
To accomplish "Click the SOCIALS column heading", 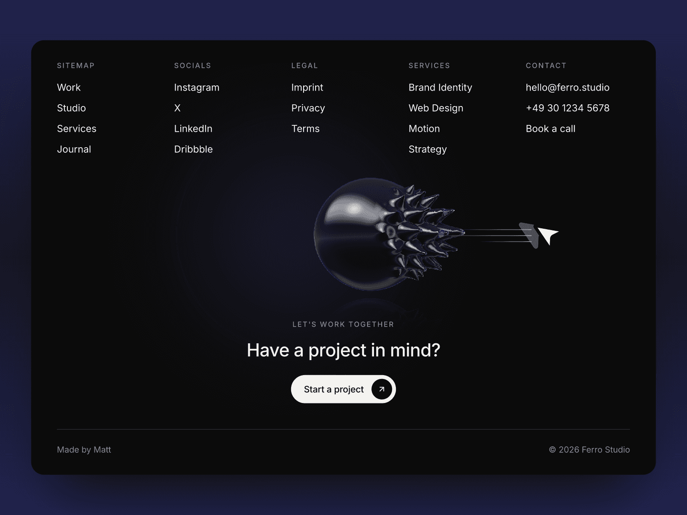I will coord(192,66).
